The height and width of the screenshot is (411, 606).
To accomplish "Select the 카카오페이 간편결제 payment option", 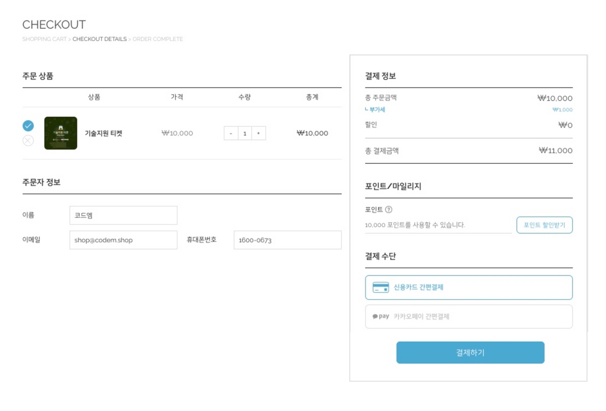I will point(469,316).
